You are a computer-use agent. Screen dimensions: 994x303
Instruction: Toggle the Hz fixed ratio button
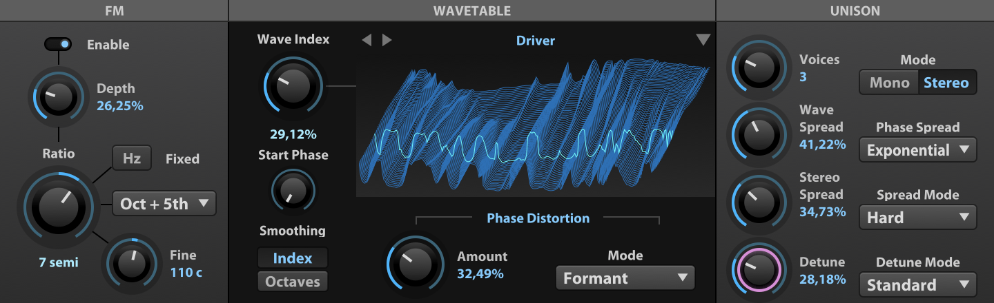tap(132, 158)
